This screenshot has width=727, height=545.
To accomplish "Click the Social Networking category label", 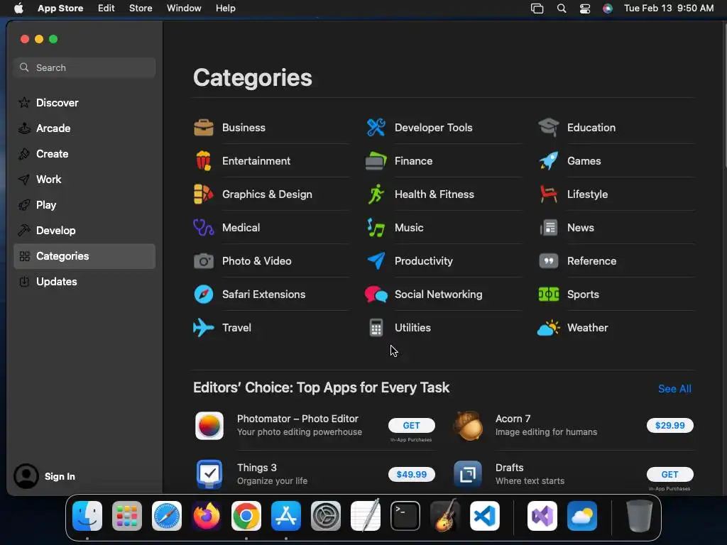I will click(438, 294).
